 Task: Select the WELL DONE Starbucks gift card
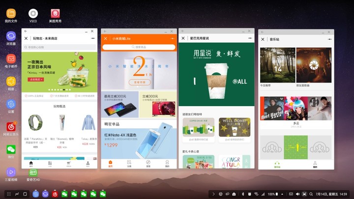235,127
